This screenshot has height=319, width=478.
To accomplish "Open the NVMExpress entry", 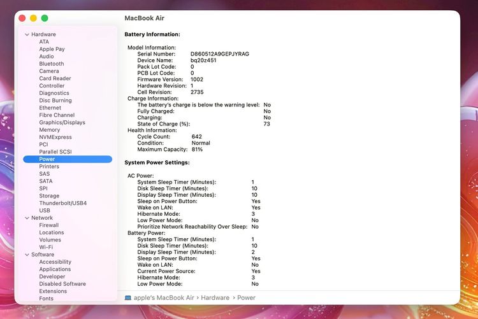I will pyautogui.click(x=55, y=137).
